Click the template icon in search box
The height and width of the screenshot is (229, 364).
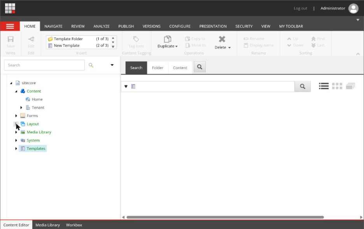(133, 86)
